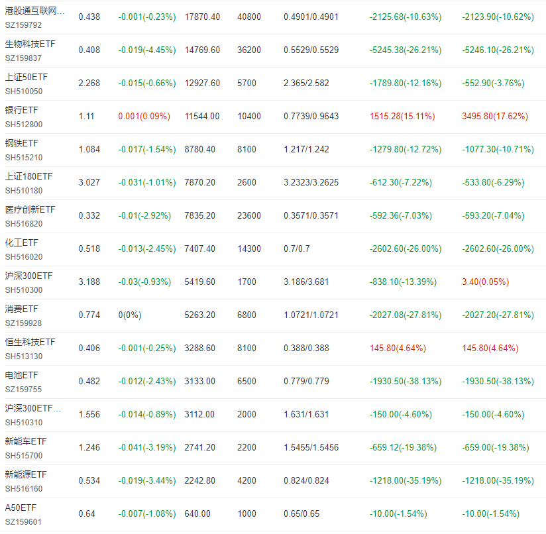Open 医疗创新ETF fund name

pos(30,209)
